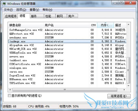This screenshot has height=111, width=138.
Task: Click the Task Manager title bar icon
Action: point(4,4)
